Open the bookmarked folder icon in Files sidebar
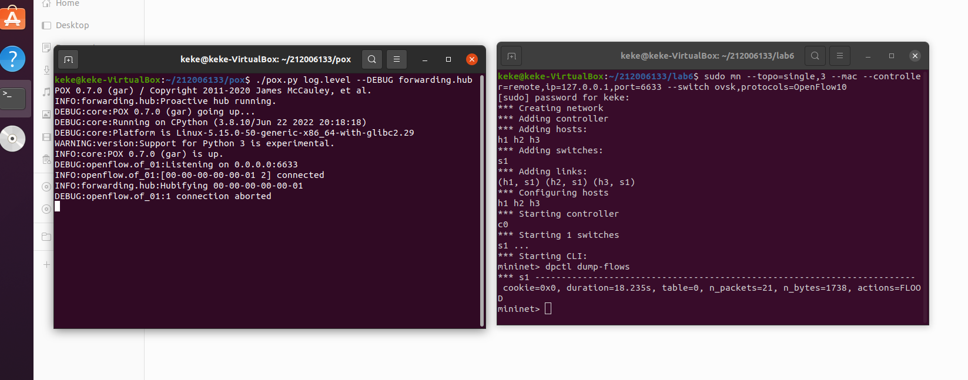Image resolution: width=968 pixels, height=380 pixels. [x=46, y=237]
